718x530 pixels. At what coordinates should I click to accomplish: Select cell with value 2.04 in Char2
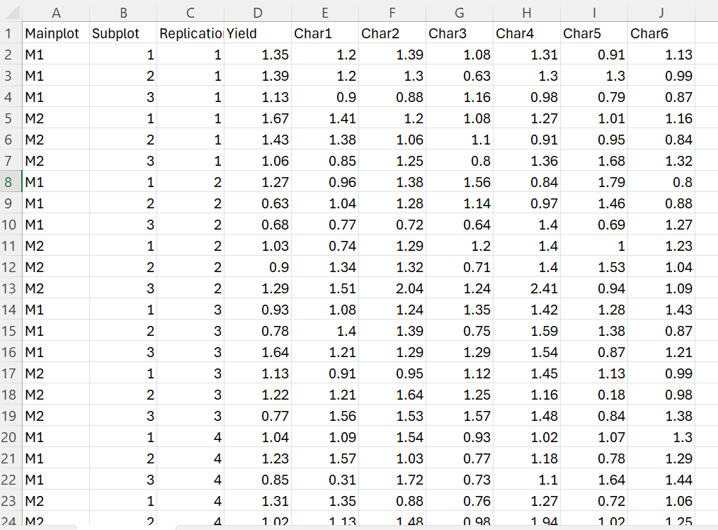(x=392, y=288)
